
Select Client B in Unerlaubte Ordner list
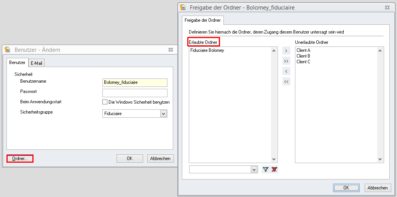pos(303,56)
